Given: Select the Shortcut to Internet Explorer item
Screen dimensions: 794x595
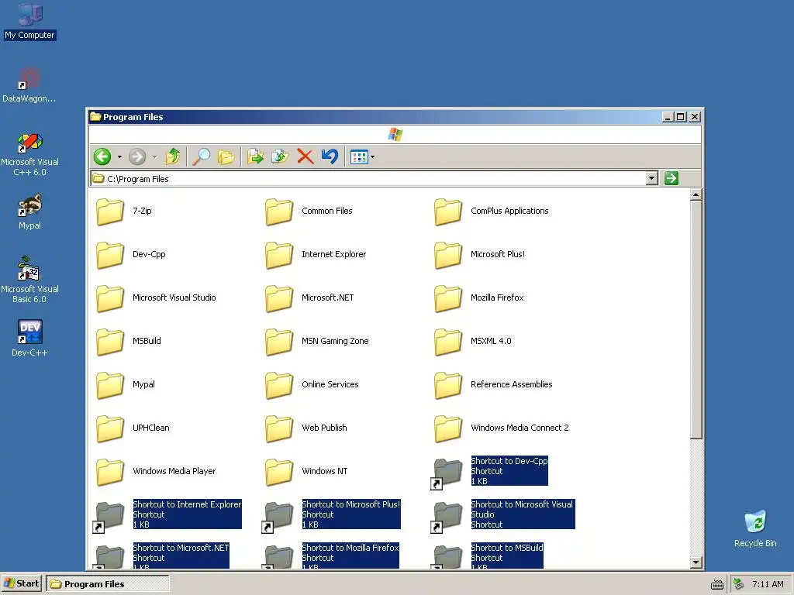Looking at the screenshot, I should coord(167,515).
